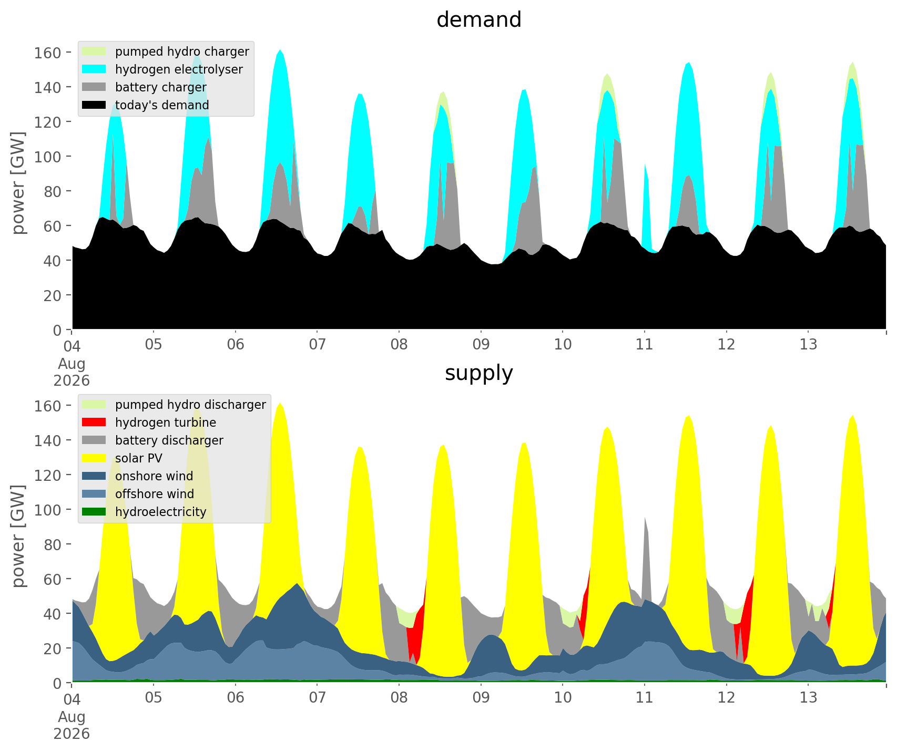Click the 09 date tick under supply chart

481,699
